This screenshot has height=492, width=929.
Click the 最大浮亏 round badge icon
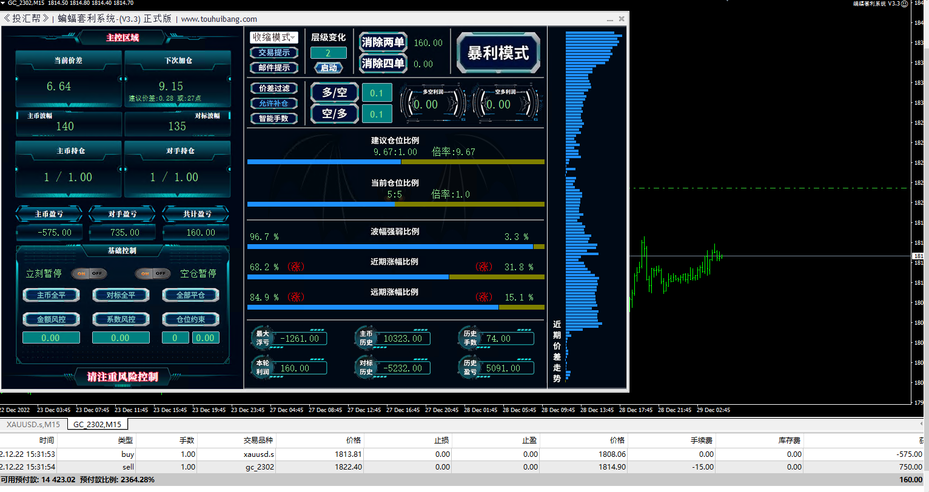point(262,338)
